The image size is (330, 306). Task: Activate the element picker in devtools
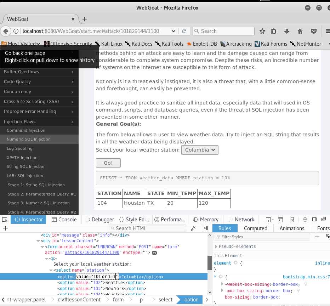(x=5, y=220)
